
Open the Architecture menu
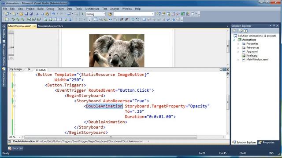(92, 9)
